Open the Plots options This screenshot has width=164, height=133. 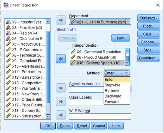coord(148,26)
